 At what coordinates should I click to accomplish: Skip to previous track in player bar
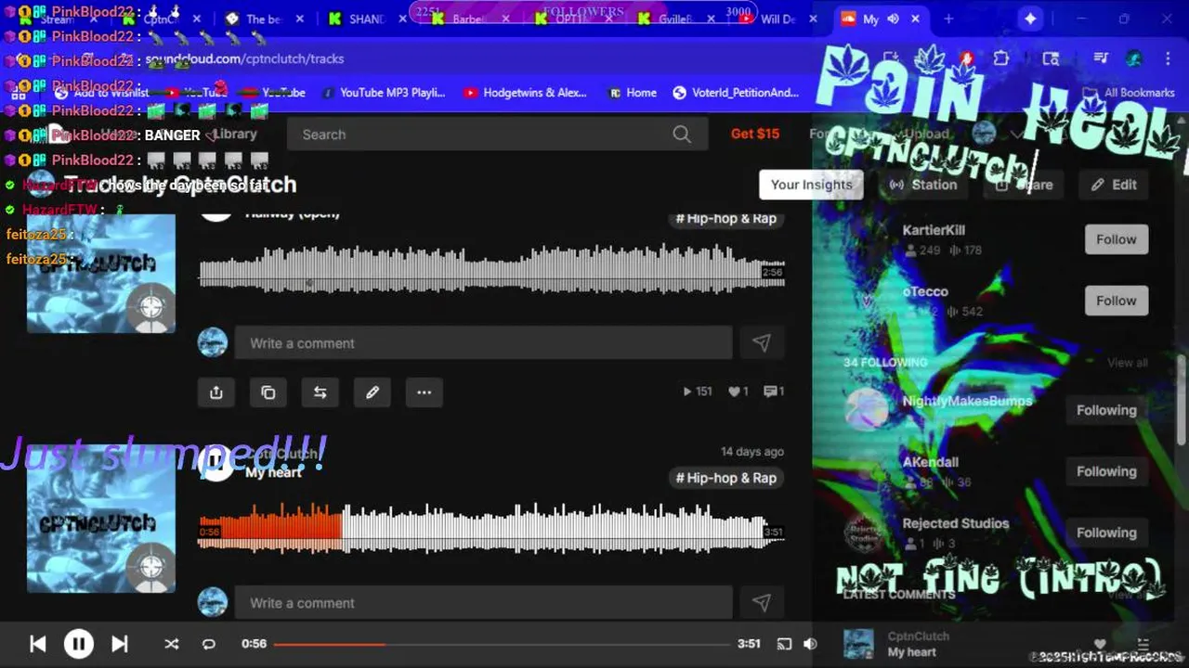38,644
